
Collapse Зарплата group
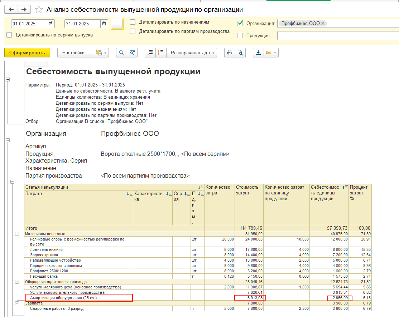[17, 303]
